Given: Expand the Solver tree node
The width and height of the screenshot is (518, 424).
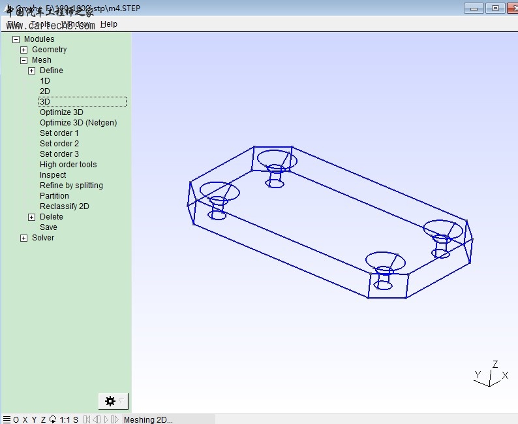Looking at the screenshot, I should tap(24, 238).
